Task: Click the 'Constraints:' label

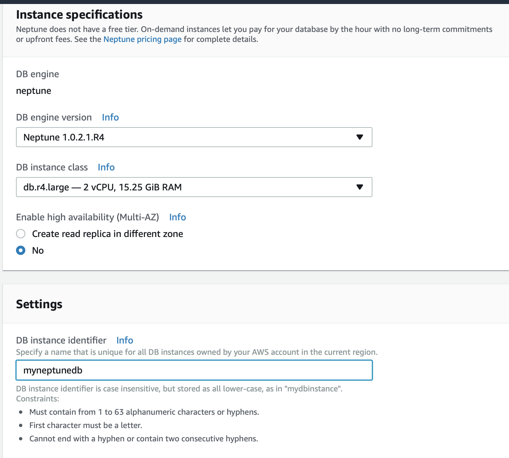Action: point(38,399)
